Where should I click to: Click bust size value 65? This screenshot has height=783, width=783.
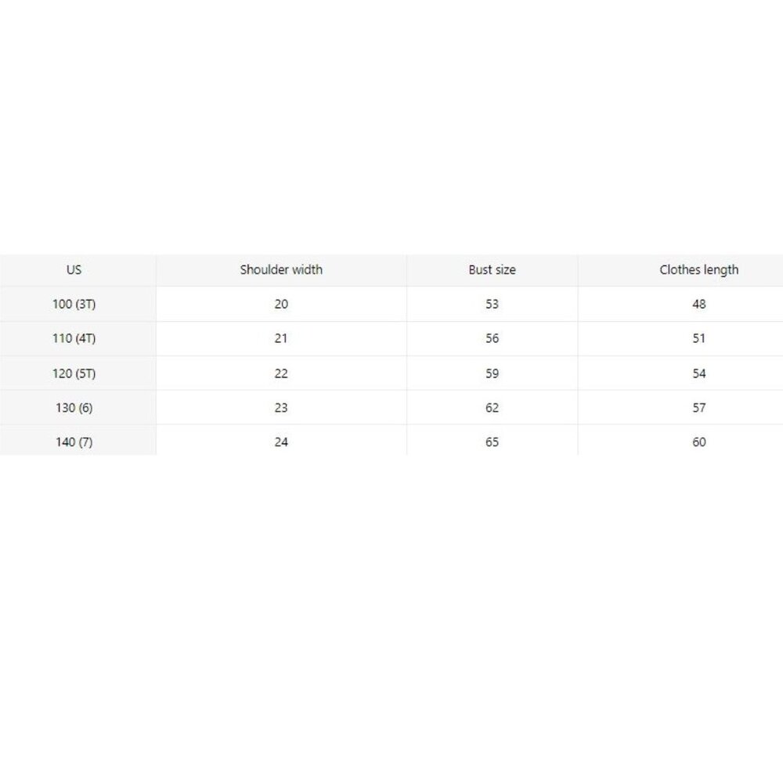tap(492, 442)
